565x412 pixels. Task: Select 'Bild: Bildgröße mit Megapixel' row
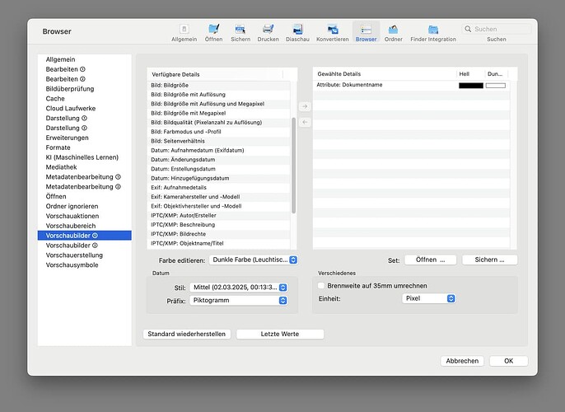[x=218, y=113]
